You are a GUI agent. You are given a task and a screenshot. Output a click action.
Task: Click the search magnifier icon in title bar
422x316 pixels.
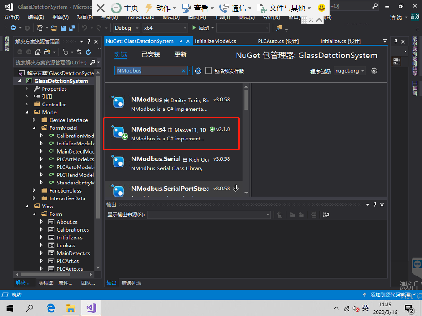point(374,6)
